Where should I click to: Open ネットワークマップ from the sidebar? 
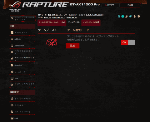point(22,99)
